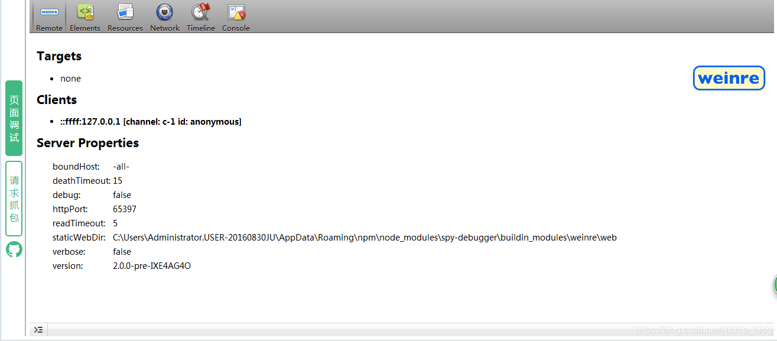
Task: Select the 请求抓包 sidebar tab
Action: [14, 199]
